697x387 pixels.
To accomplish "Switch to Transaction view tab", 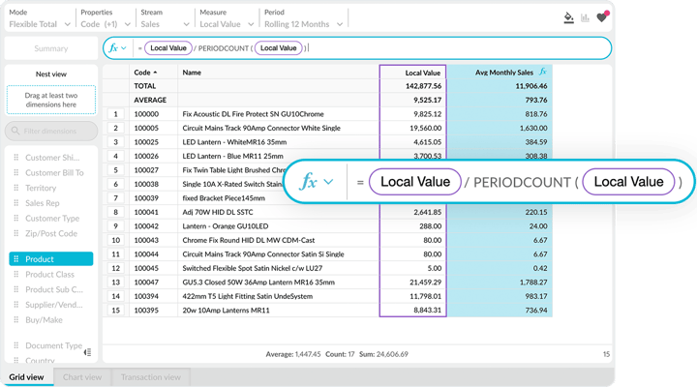I will 151,376.
